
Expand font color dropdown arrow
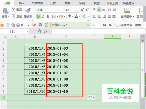click(x=80, y=16)
